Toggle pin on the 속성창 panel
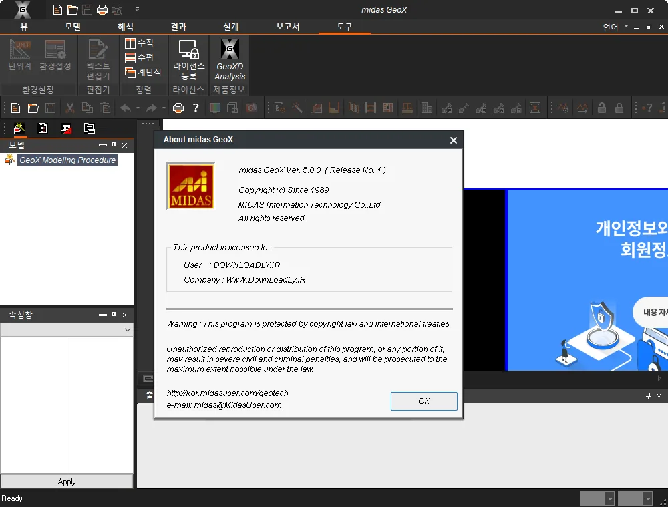 [114, 315]
